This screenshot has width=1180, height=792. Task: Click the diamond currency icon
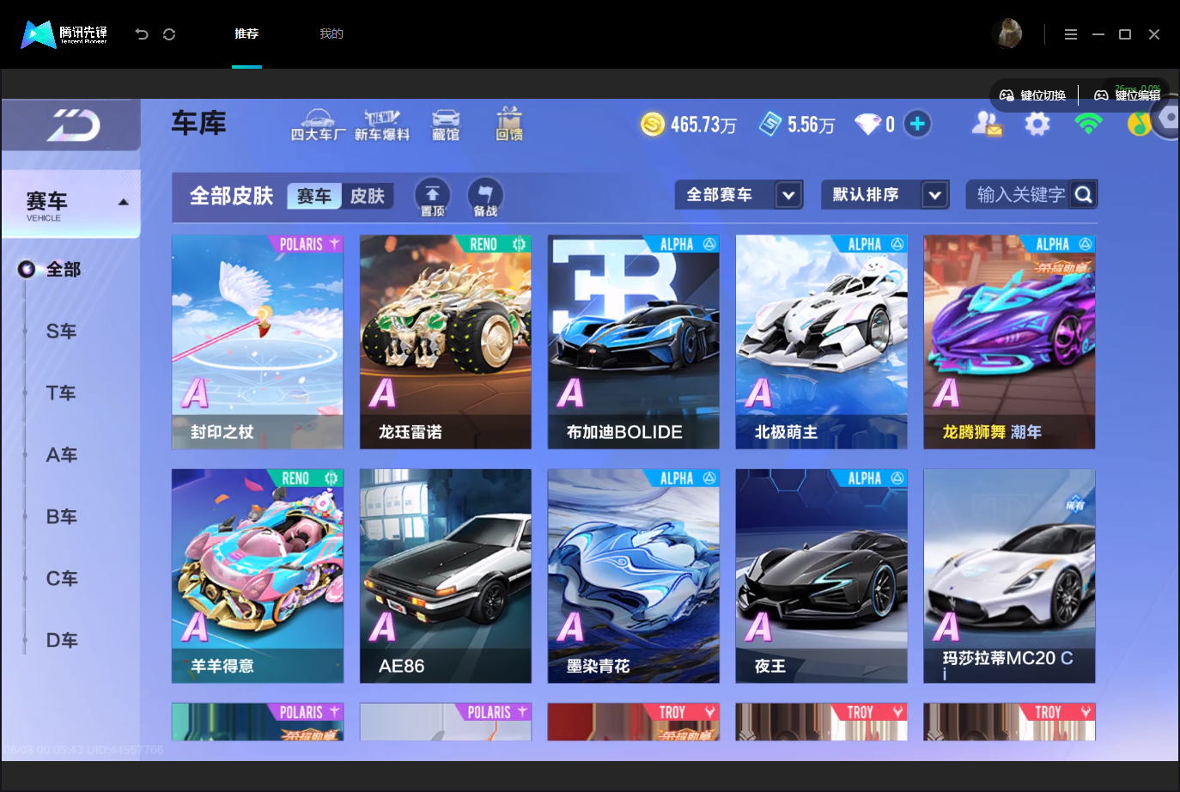coord(867,125)
